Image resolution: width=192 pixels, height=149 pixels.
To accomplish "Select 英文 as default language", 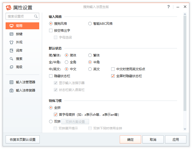I will [90, 69].
